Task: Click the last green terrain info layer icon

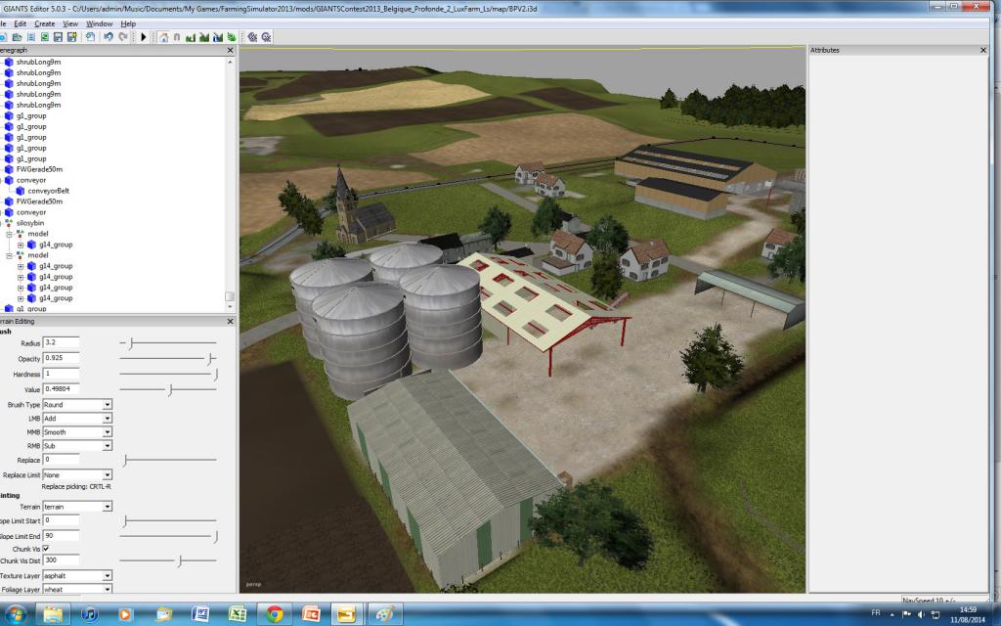Action: point(231,37)
